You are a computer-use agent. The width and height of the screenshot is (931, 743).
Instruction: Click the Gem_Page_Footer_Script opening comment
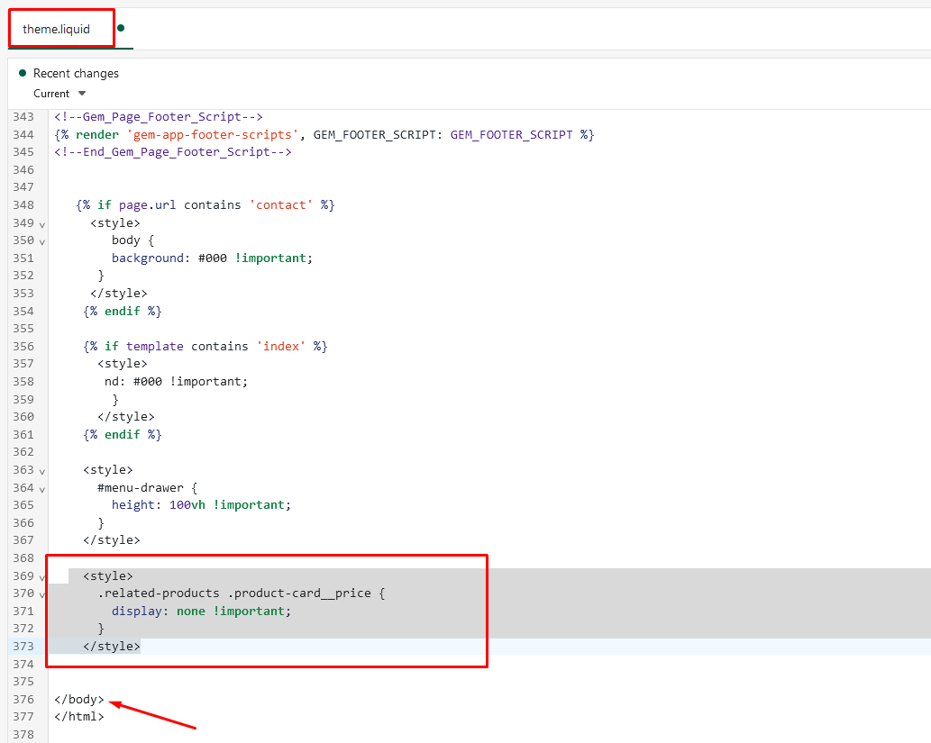tap(159, 117)
